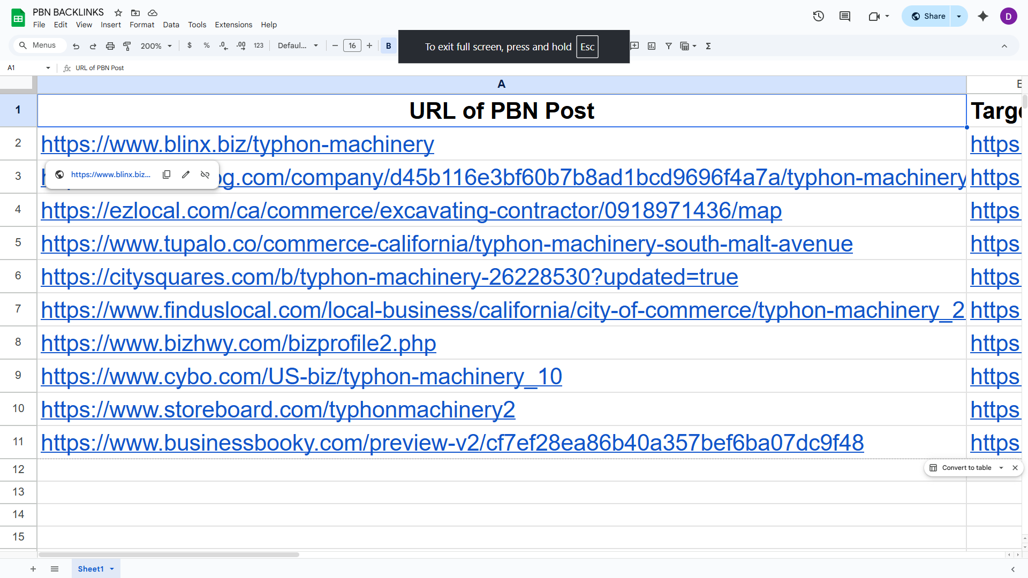
Task: Open the Default font dropdown
Action: click(298, 46)
